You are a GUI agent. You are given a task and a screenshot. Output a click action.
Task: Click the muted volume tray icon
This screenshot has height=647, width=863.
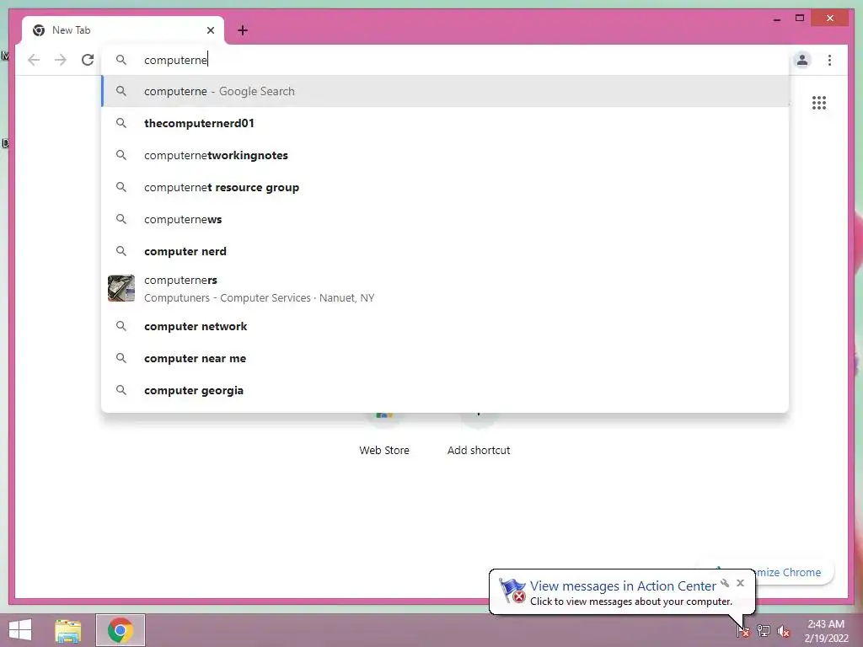point(784,631)
